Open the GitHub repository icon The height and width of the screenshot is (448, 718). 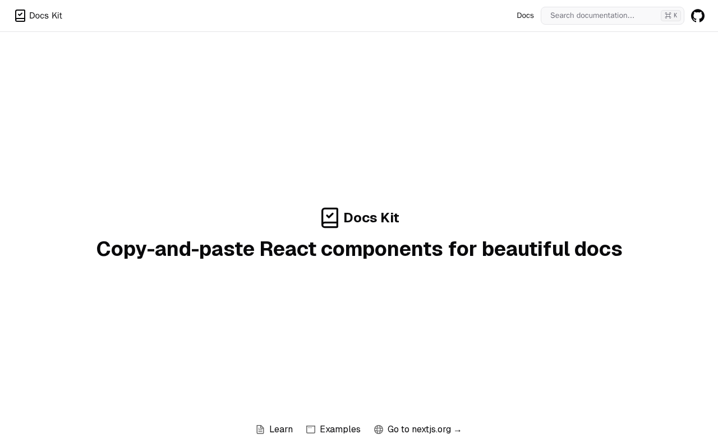(x=698, y=16)
